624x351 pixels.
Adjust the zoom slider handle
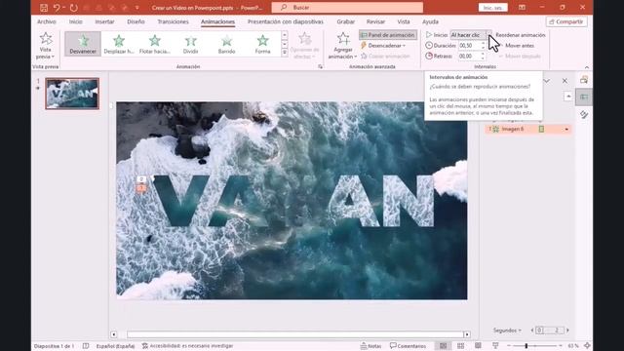click(x=526, y=346)
